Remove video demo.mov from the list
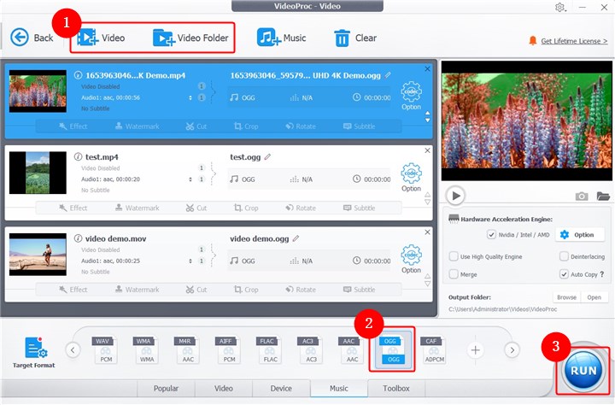615x405 pixels. pyautogui.click(x=428, y=232)
